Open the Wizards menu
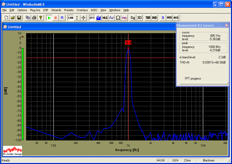This screenshot has width=232, height=164. pos(56,10)
